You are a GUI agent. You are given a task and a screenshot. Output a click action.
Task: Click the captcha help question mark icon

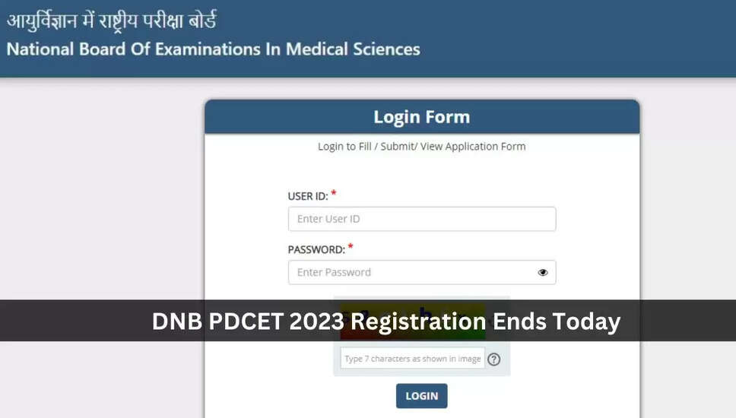pos(494,359)
